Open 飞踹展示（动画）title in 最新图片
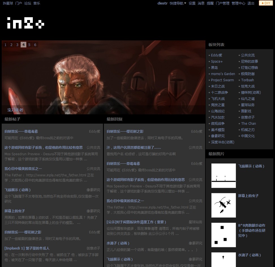This screenshot has width=275, height=267. pos(251,166)
